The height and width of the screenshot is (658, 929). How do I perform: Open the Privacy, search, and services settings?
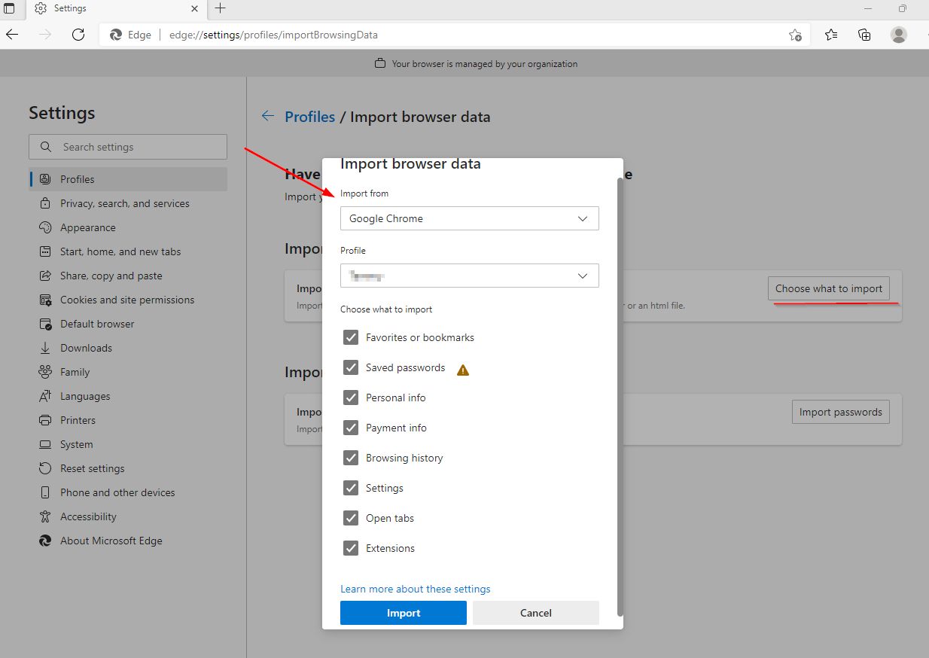pyautogui.click(x=123, y=203)
